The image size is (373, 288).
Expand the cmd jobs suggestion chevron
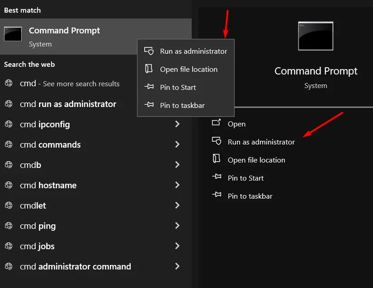[x=177, y=246]
